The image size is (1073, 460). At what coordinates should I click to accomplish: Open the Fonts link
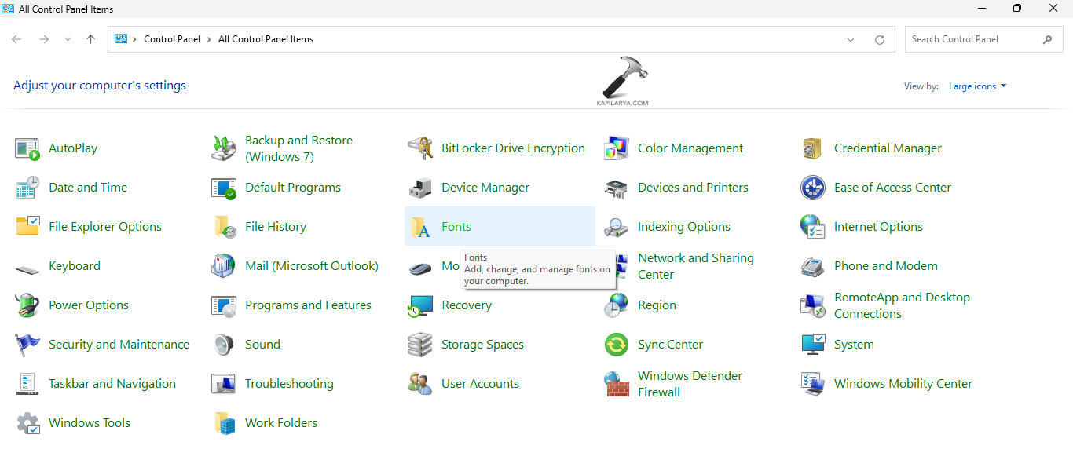[x=456, y=227]
